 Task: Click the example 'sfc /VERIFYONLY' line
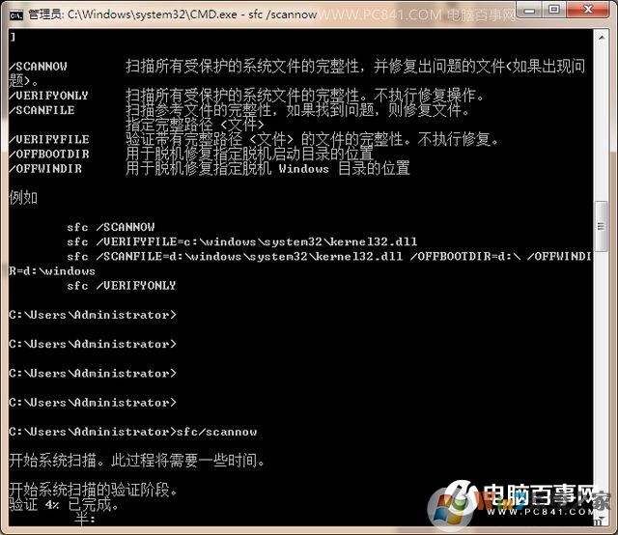click(121, 285)
